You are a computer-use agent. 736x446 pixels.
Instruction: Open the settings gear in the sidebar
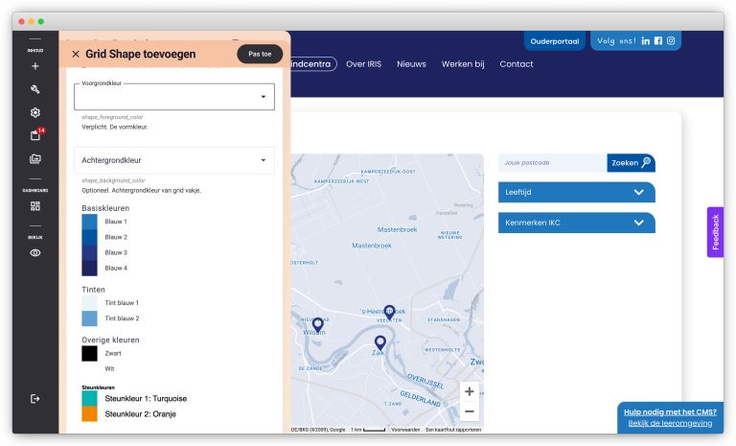click(x=35, y=112)
